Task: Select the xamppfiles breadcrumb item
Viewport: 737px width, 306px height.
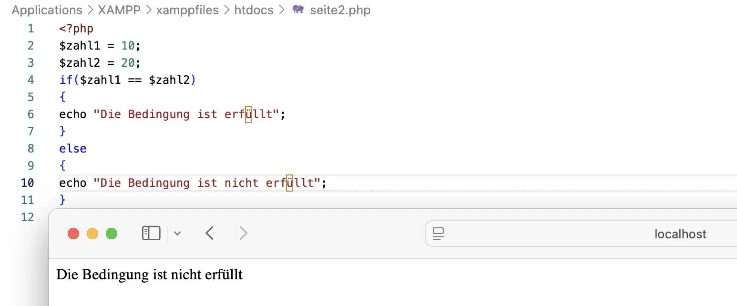Action: coord(187,10)
